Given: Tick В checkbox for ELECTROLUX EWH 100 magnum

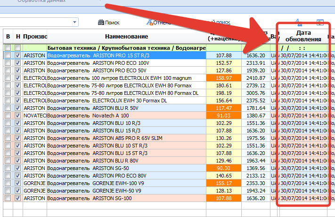Looking at the screenshot, I should (8, 78).
